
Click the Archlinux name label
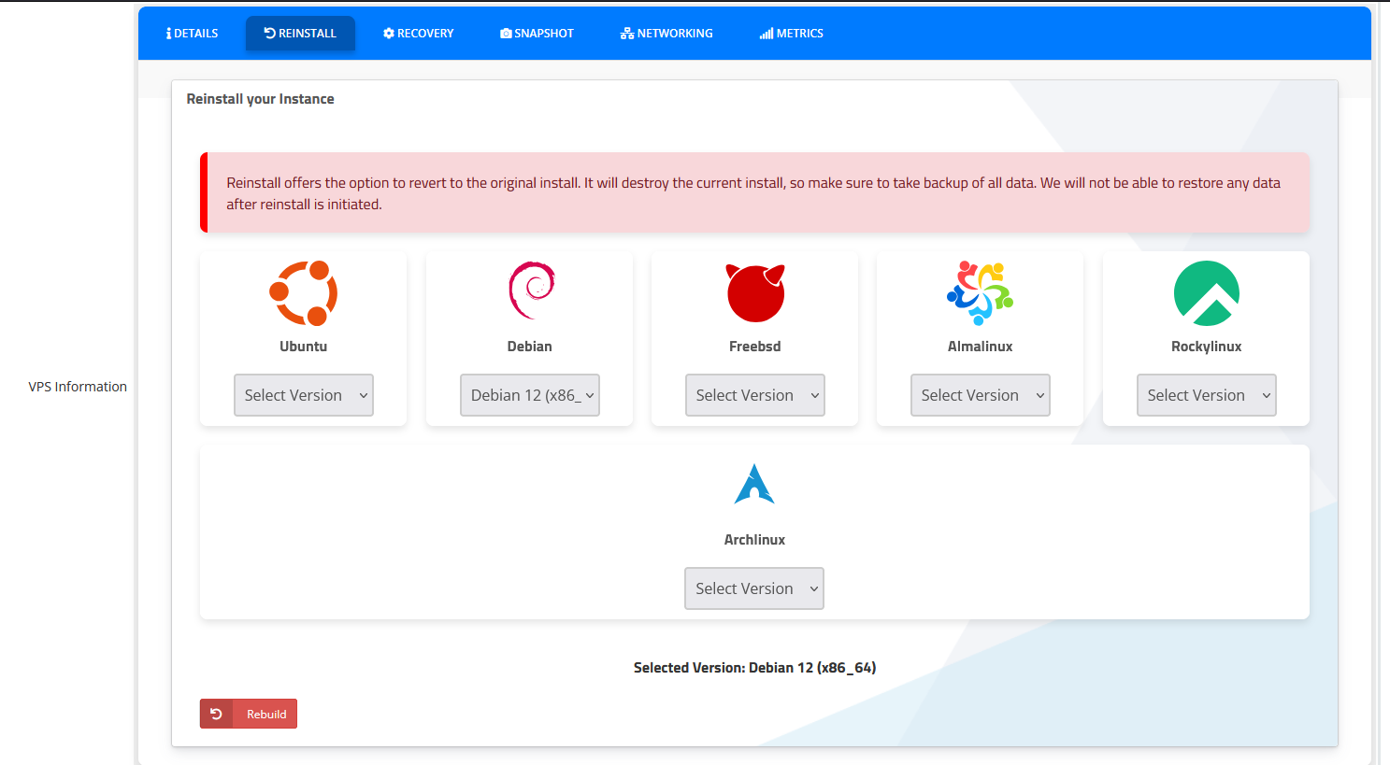coord(754,540)
